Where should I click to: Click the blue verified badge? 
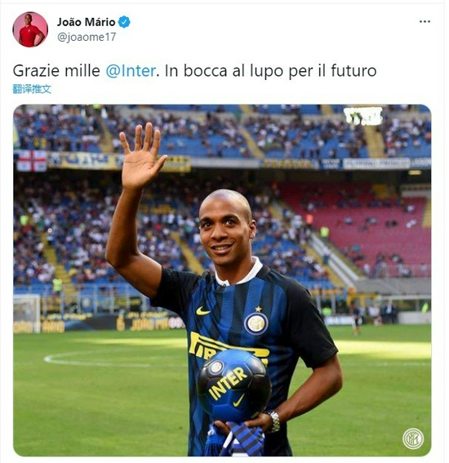pyautogui.click(x=124, y=22)
